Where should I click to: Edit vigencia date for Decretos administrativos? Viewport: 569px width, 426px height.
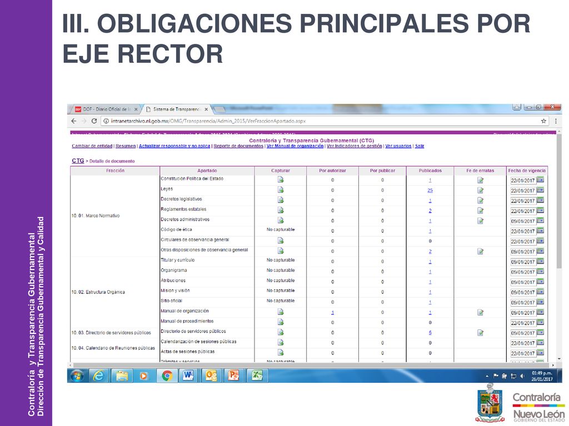pyautogui.click(x=523, y=221)
